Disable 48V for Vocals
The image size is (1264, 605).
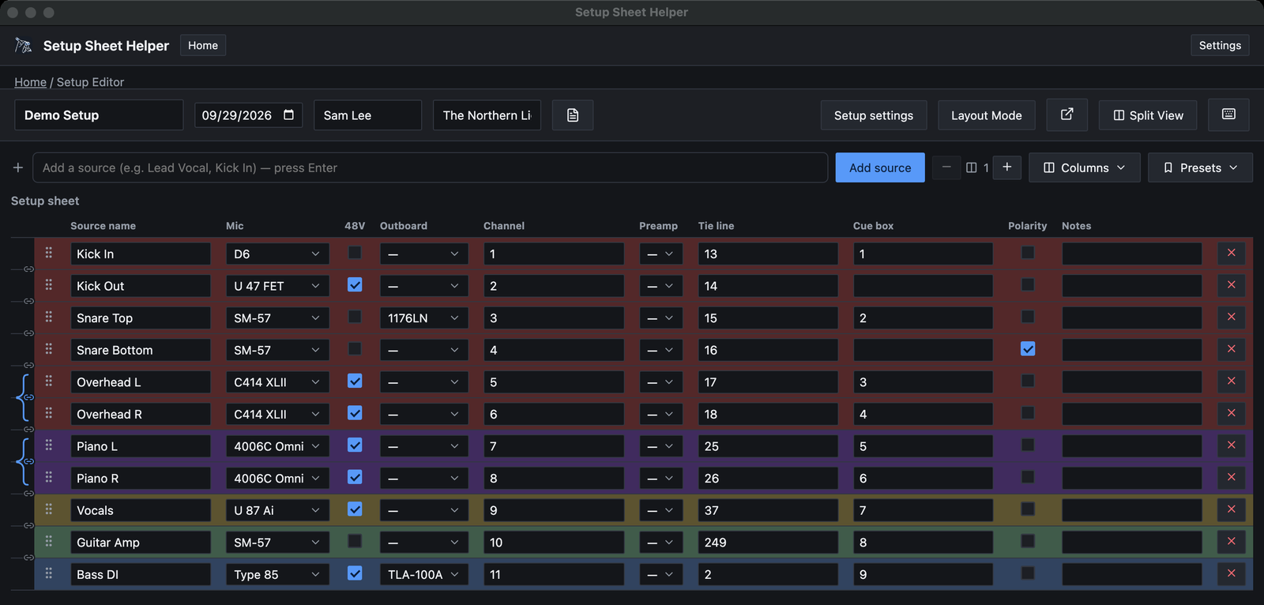click(x=355, y=509)
